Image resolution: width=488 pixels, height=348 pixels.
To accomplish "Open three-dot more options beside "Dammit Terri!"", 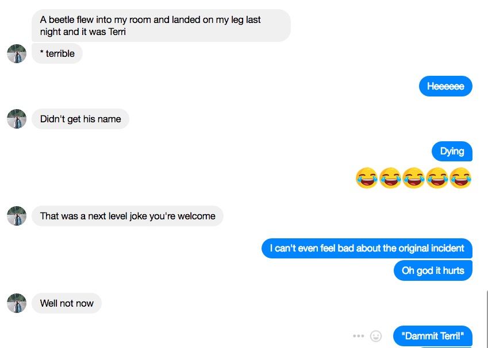I will click(x=359, y=336).
